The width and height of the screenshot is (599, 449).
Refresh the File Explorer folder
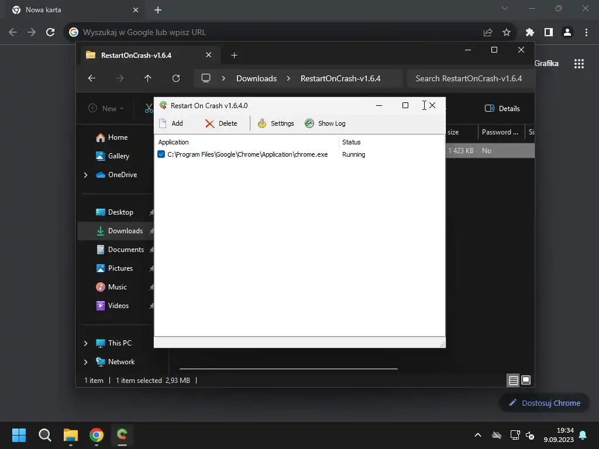(175, 78)
